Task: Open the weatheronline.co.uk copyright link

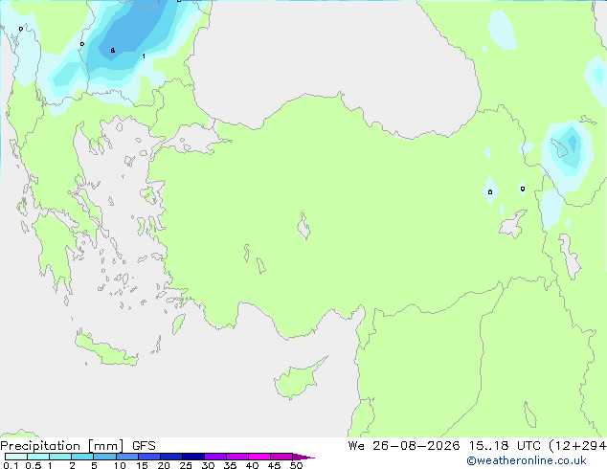Action: point(526,460)
